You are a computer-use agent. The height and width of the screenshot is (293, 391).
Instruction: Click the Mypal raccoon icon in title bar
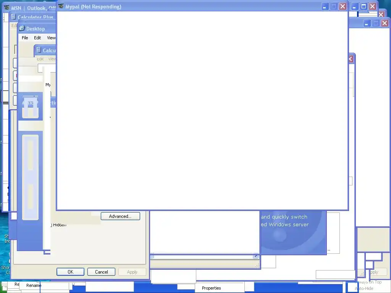(x=61, y=6)
